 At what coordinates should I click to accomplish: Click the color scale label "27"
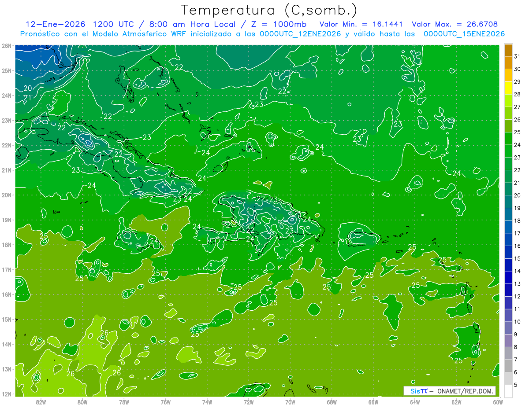(x=517, y=107)
